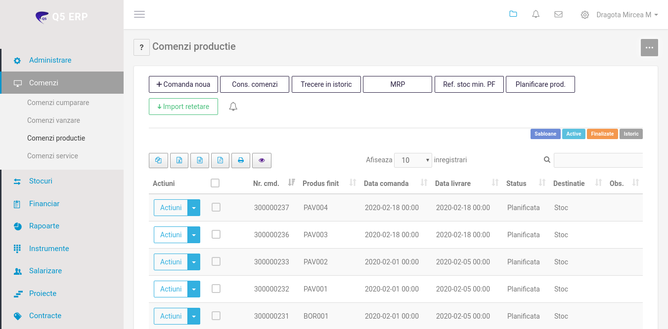Check the box for order 300000237
Viewport: 668px width, 329px height.
coord(216,208)
